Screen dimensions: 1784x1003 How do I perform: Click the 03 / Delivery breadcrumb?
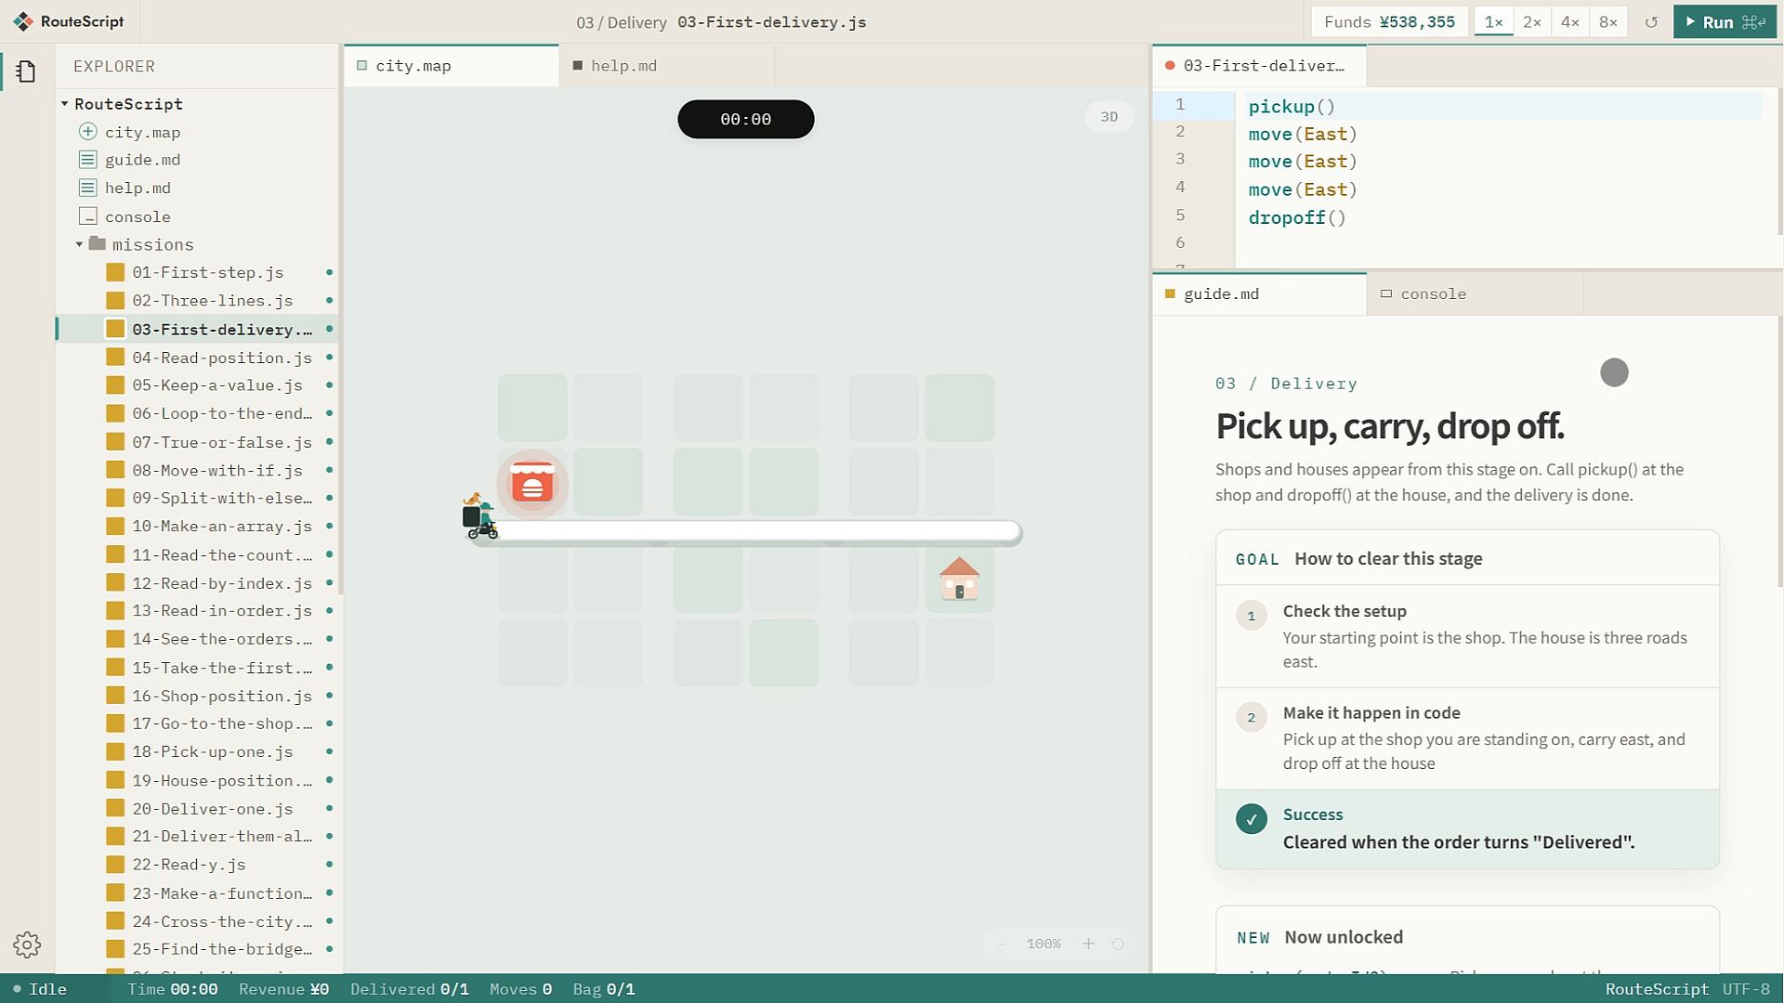tap(622, 22)
